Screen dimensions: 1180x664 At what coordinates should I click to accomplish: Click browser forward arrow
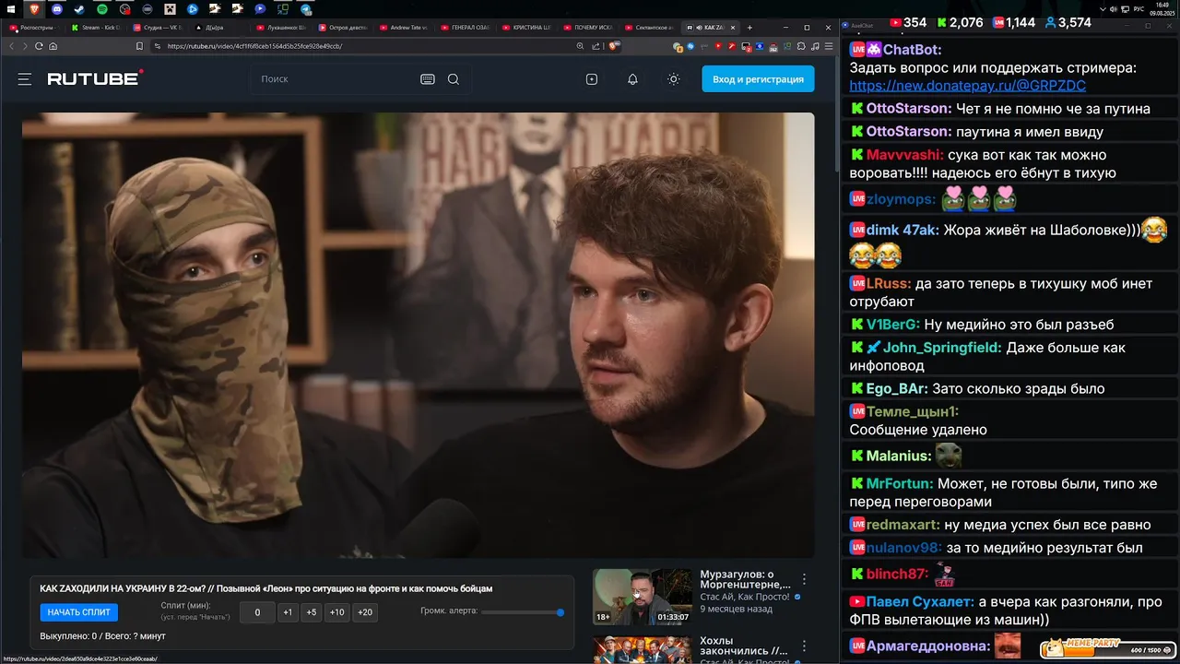click(26, 46)
